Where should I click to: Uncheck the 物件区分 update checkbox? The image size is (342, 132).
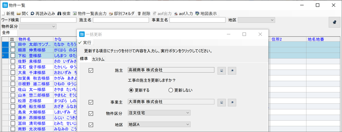pos(91,113)
